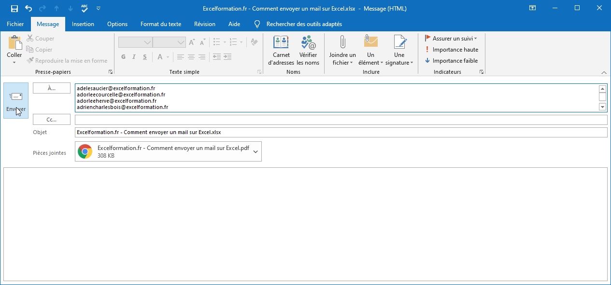Center the text alignment
Image resolution: width=611 pixels, height=285 pixels.
(x=191, y=57)
